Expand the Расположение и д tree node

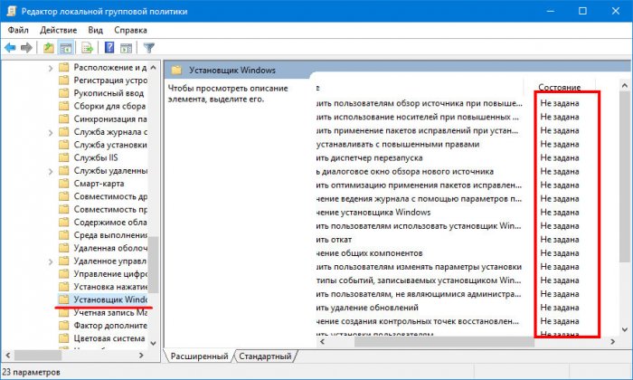[x=51, y=68]
